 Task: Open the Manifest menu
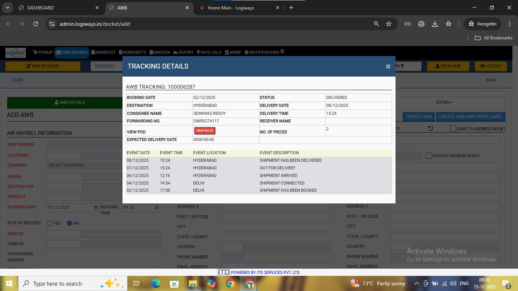tap(103, 52)
